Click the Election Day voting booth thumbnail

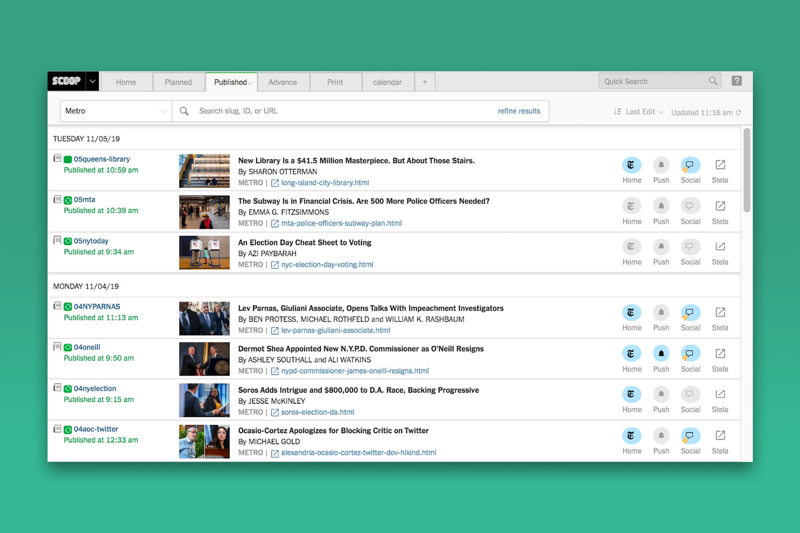[x=204, y=253]
